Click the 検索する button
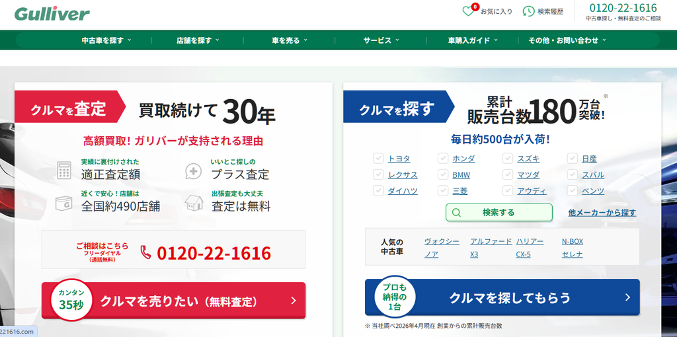This screenshot has width=677, height=337. 499,213
